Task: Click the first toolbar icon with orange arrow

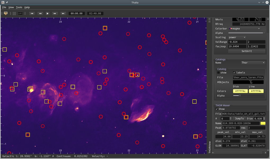Action: click(6, 13)
